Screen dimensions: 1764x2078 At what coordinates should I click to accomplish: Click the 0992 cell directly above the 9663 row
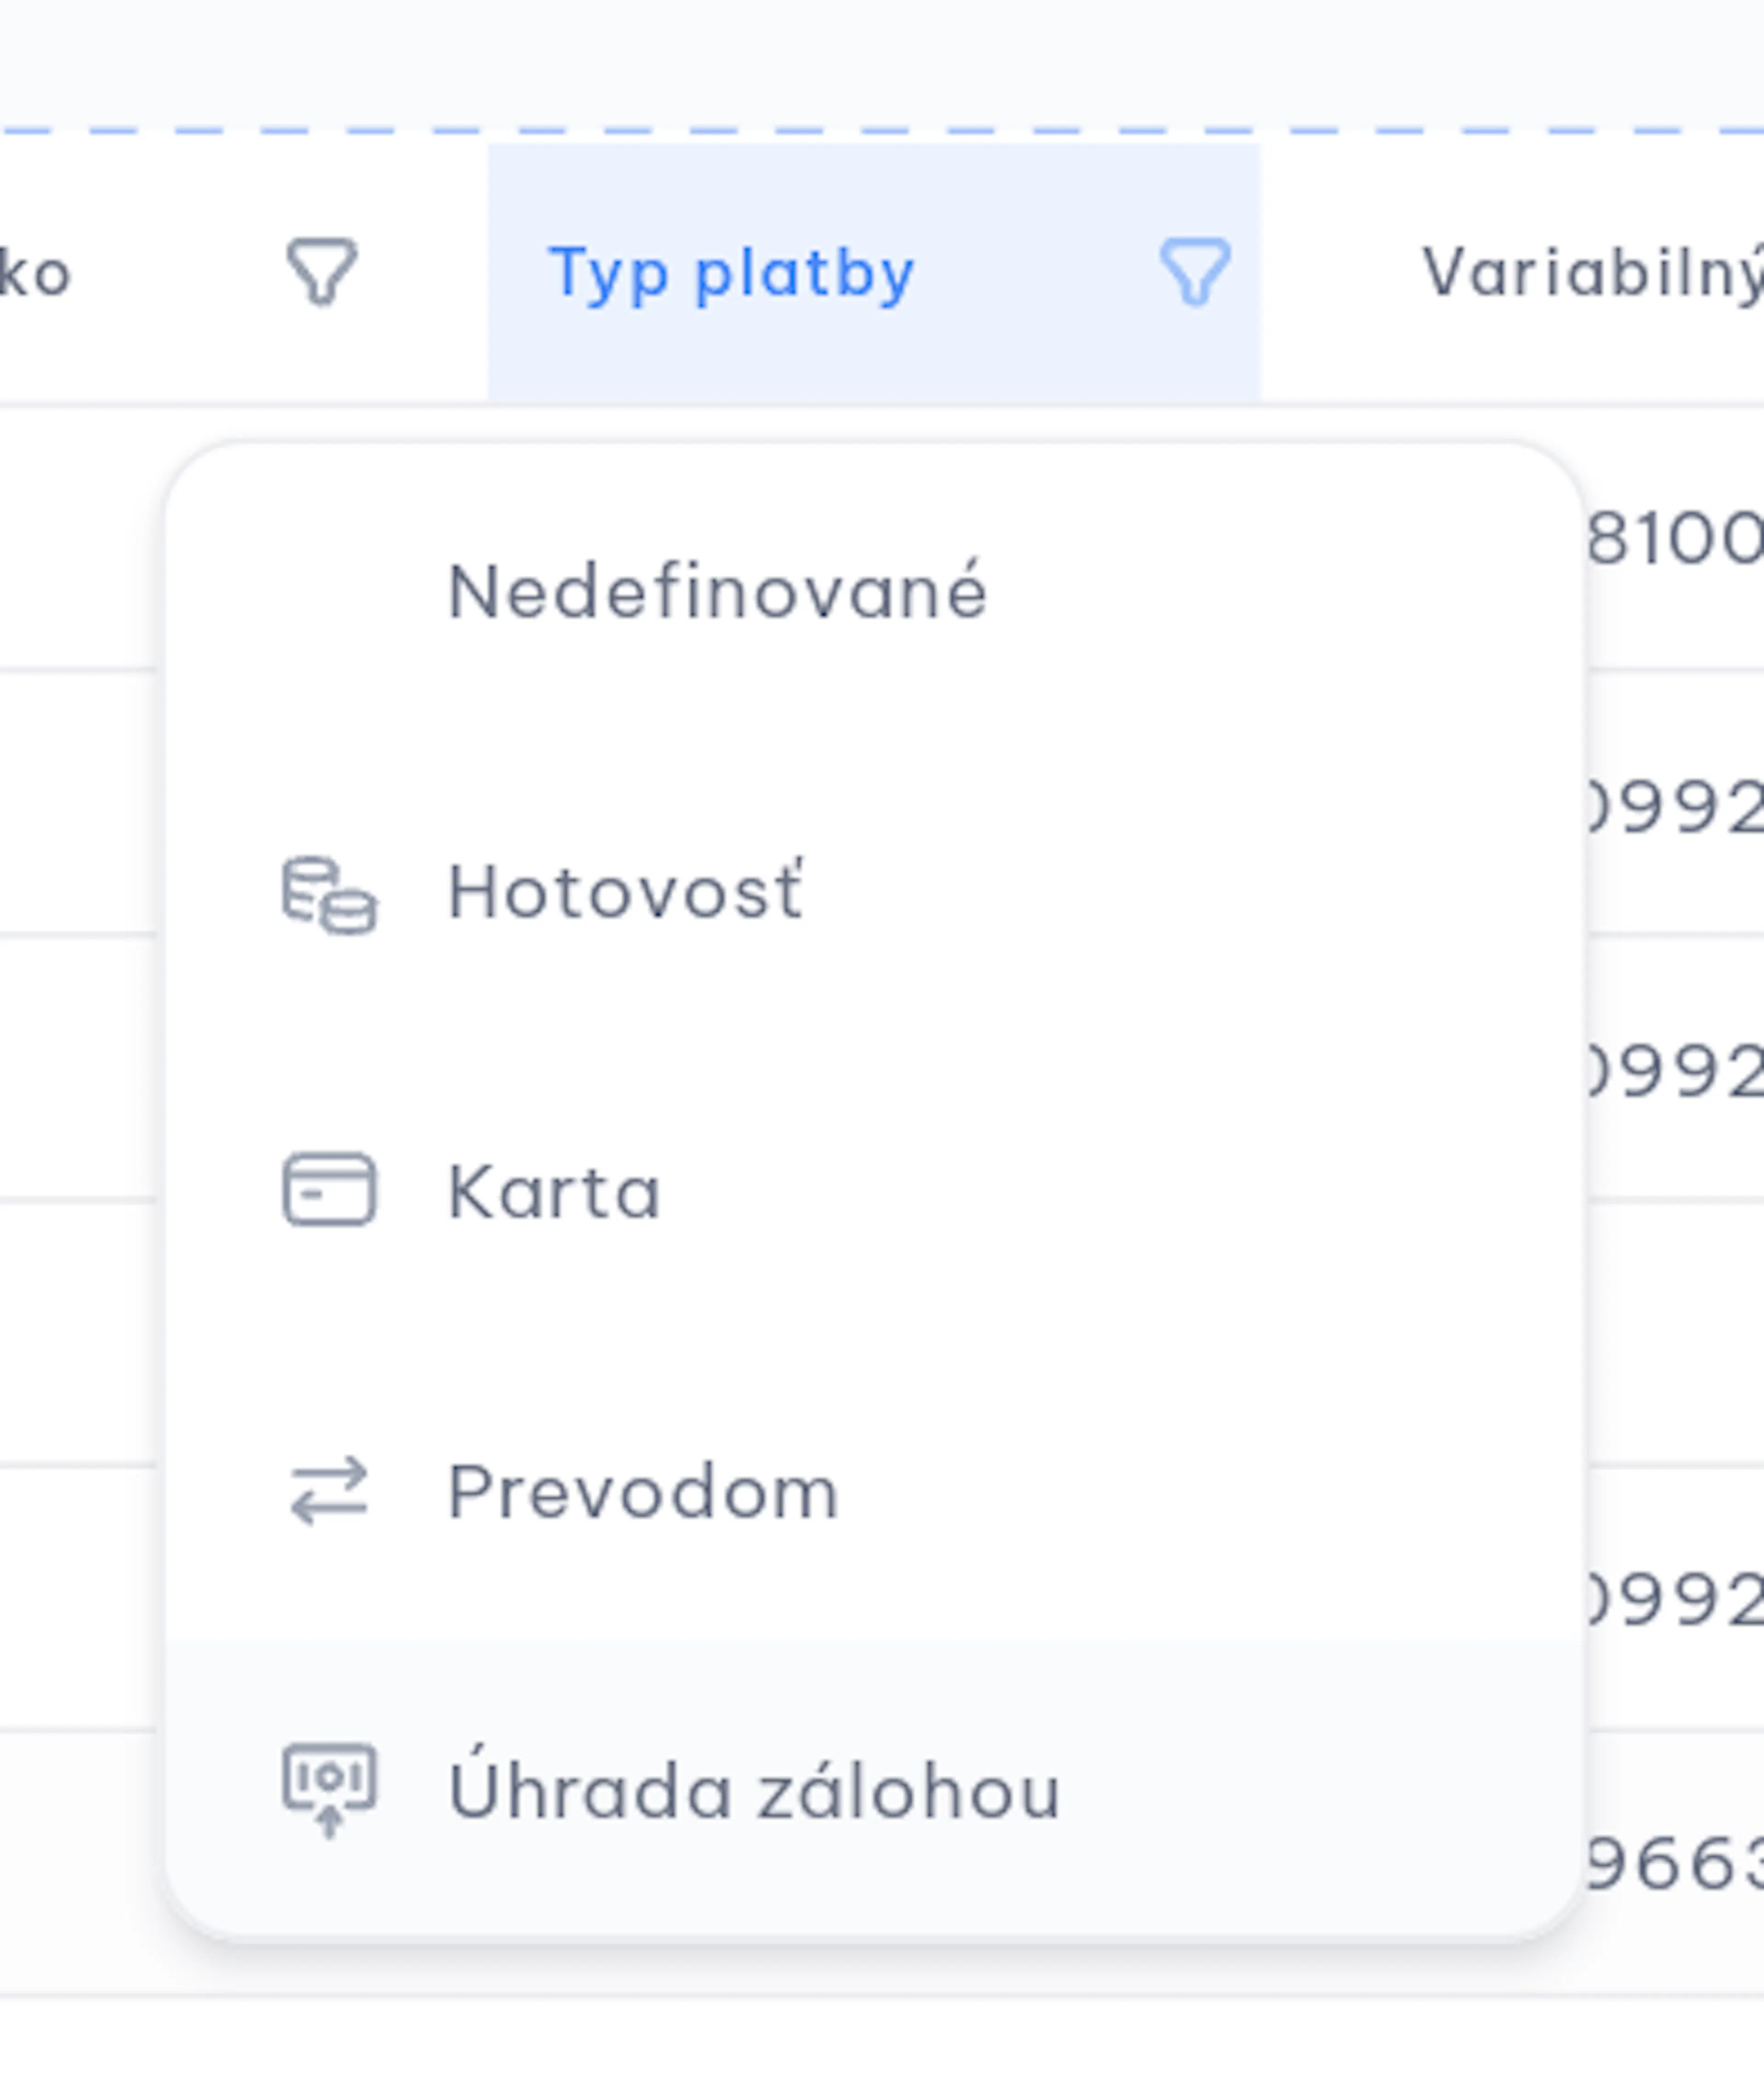click(1675, 1599)
